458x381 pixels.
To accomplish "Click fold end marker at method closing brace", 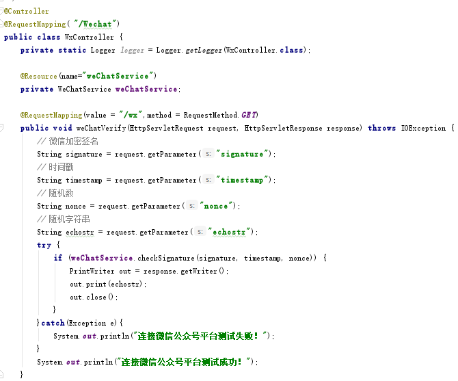I will pos(2,374).
